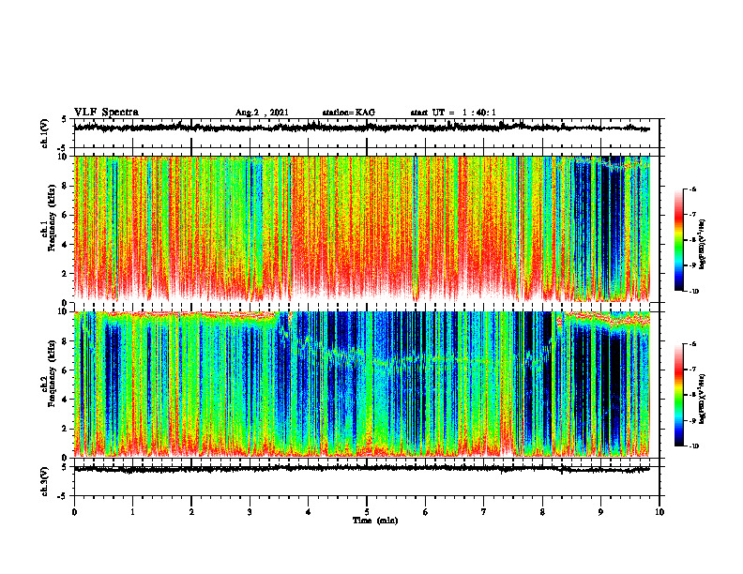The width and height of the screenshot is (743, 574).
Task: Click the "4" tick on the time axis
Action: click(x=309, y=512)
